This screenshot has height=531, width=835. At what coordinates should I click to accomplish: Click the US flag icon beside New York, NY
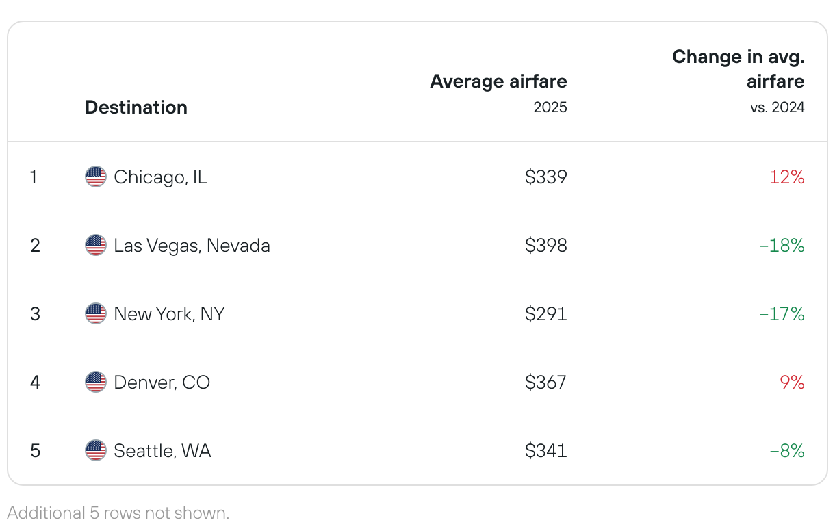point(96,313)
